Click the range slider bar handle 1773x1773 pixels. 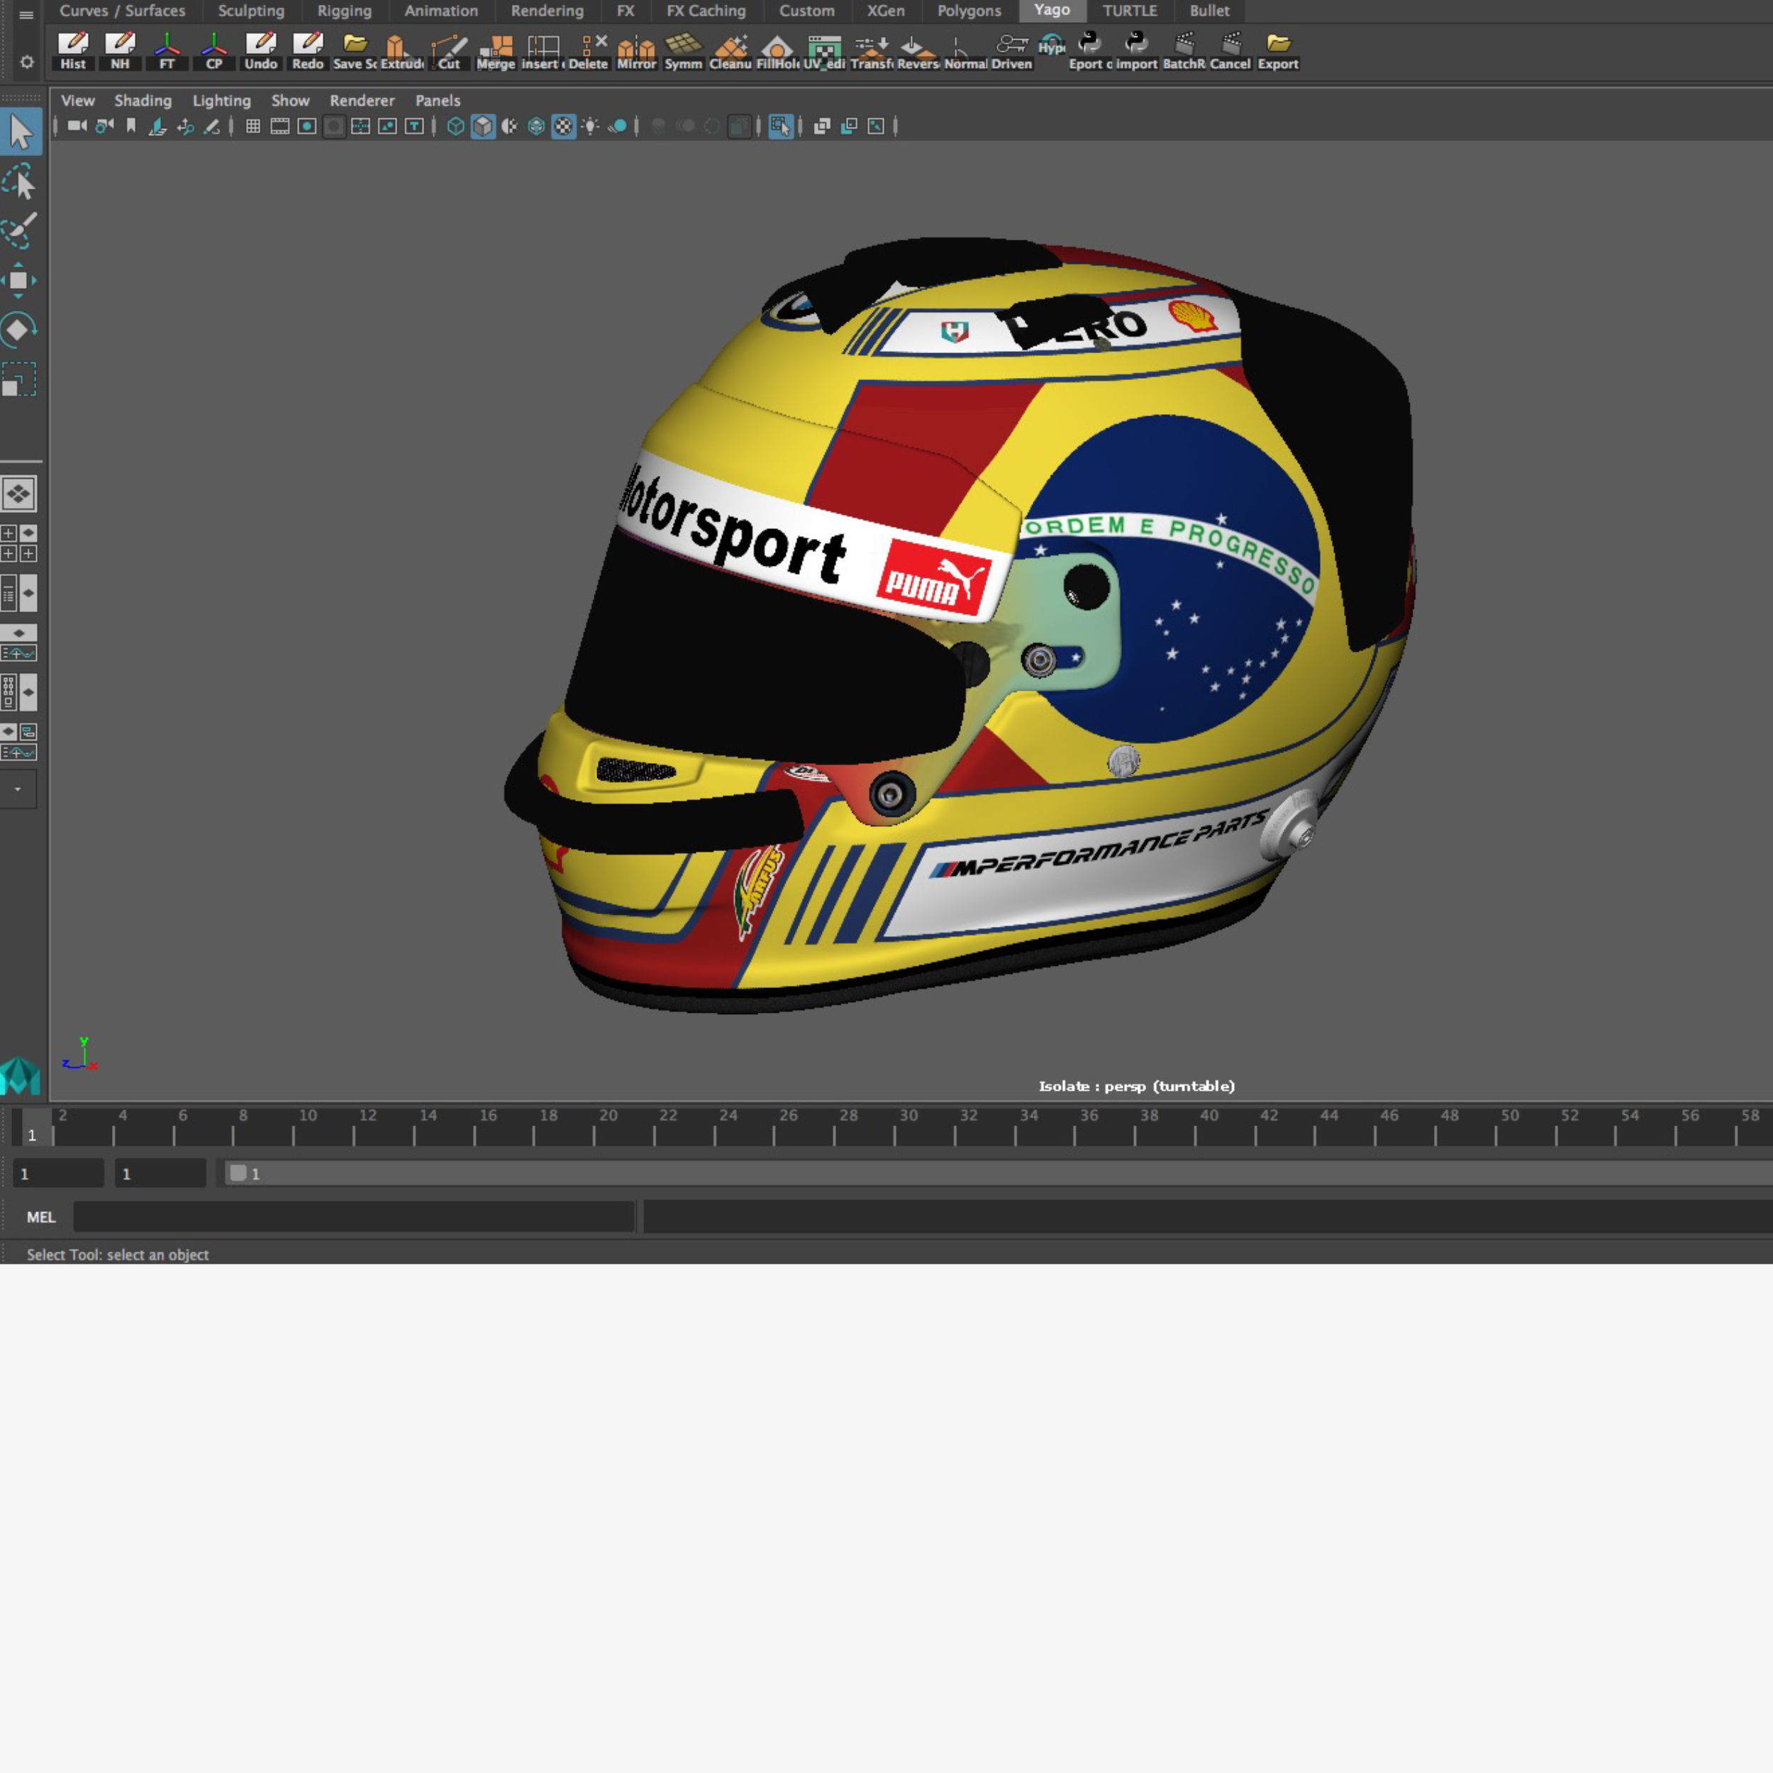coord(238,1173)
